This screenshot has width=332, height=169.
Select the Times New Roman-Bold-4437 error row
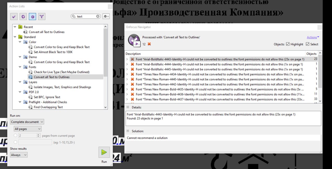click(x=222, y=99)
